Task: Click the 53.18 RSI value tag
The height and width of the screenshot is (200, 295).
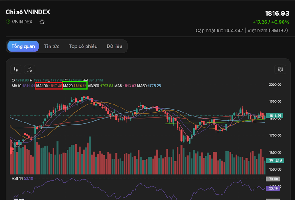Action: pos(273,188)
